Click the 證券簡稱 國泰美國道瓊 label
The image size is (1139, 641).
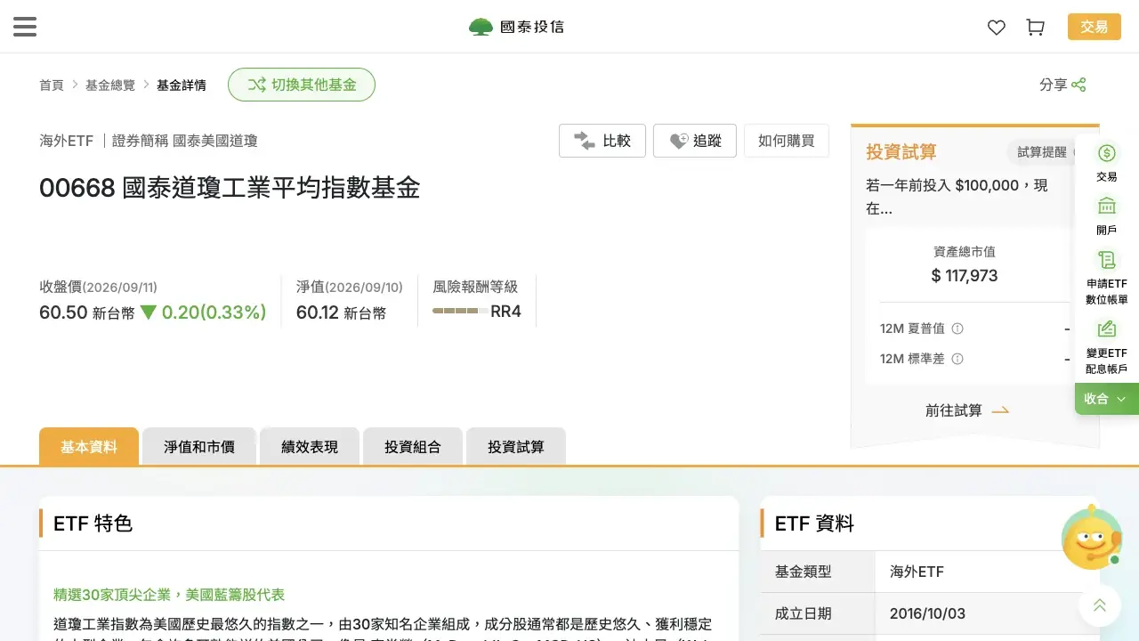pyautogui.click(x=185, y=141)
